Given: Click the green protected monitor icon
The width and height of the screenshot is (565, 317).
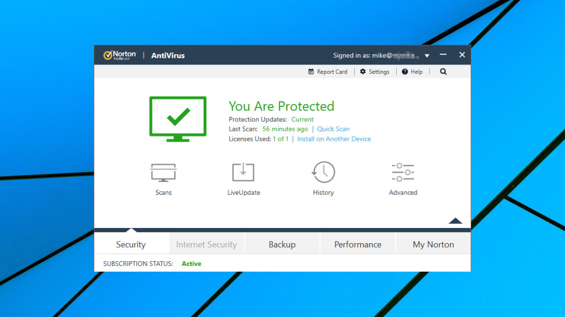Looking at the screenshot, I should point(178,119).
